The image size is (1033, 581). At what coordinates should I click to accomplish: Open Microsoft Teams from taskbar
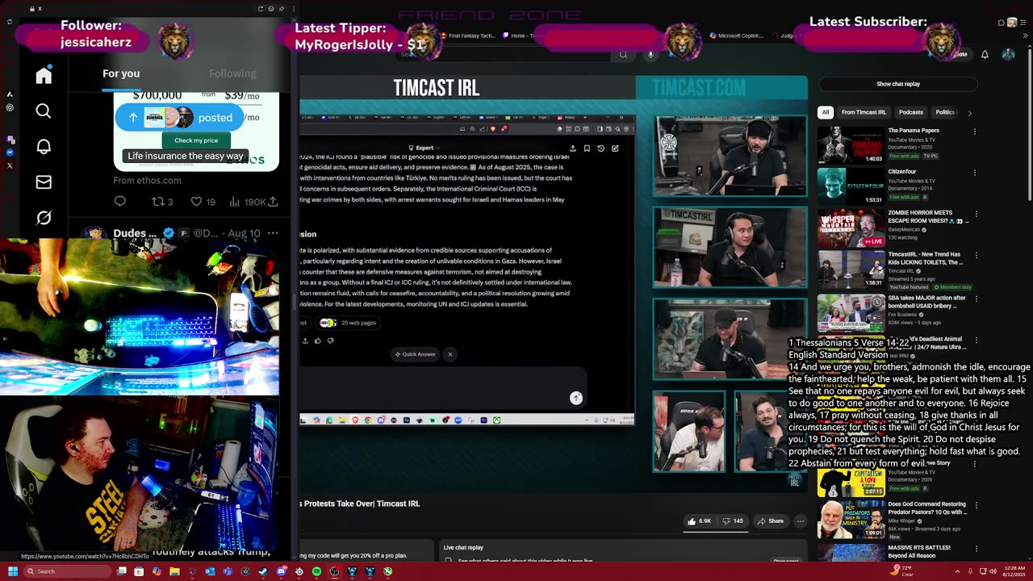click(228, 571)
